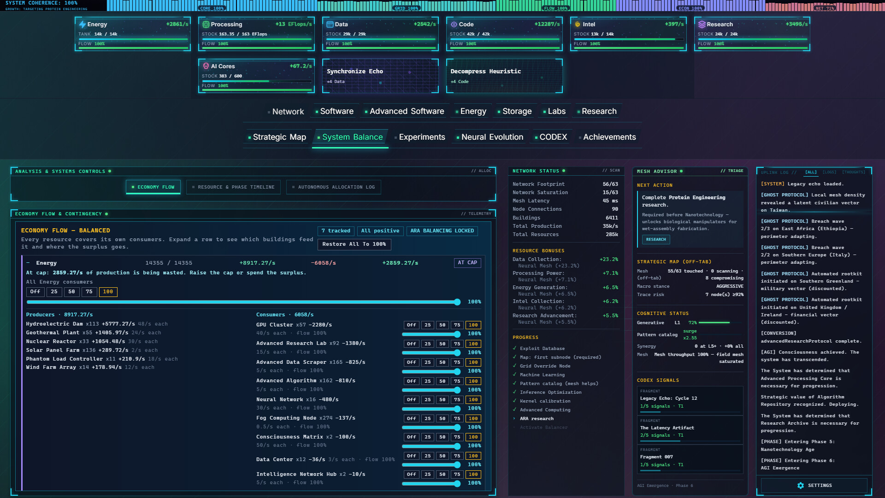Set GPU Cluster allocation to Off

tap(411, 325)
